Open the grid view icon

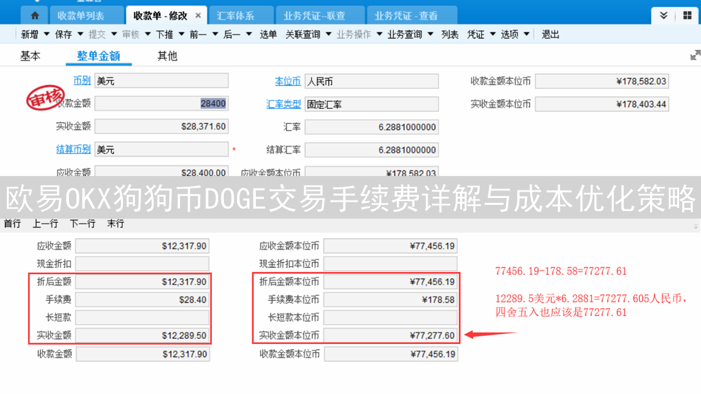(687, 16)
